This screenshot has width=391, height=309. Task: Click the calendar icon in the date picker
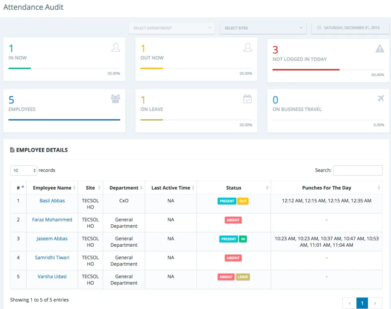tap(319, 28)
